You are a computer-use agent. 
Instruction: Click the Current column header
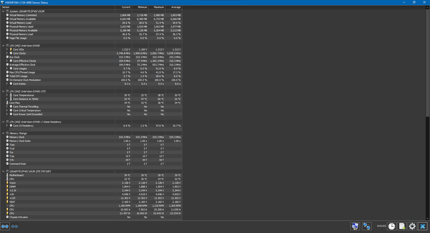coord(123,7)
